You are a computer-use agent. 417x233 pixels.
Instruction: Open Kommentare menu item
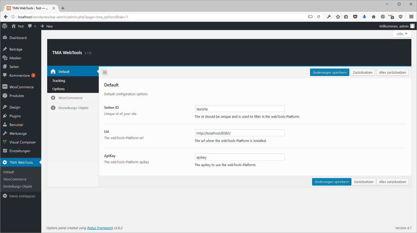21,75
